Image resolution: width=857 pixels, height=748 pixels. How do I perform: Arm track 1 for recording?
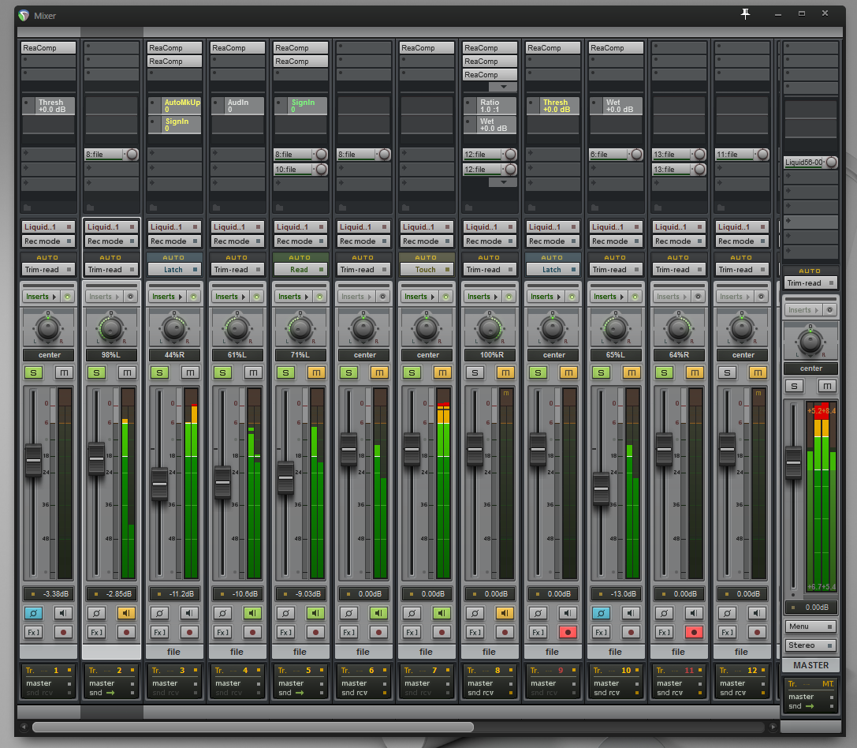63,633
